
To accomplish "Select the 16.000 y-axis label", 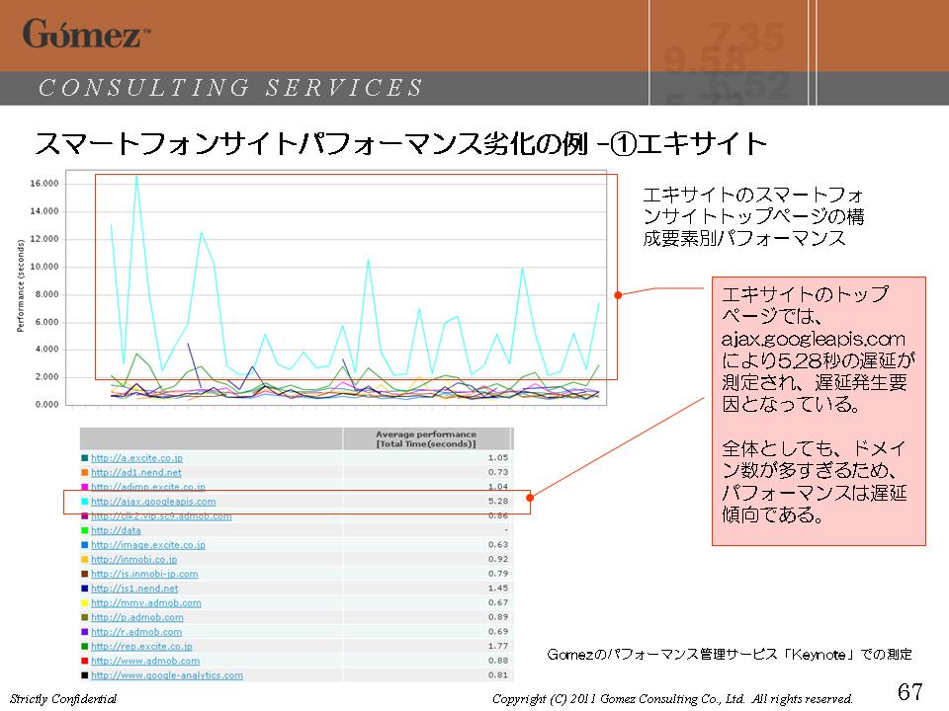I will click(x=44, y=184).
